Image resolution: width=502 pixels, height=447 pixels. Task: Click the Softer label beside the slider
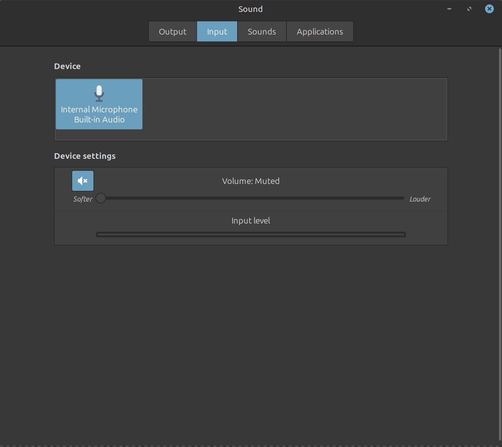(x=83, y=199)
